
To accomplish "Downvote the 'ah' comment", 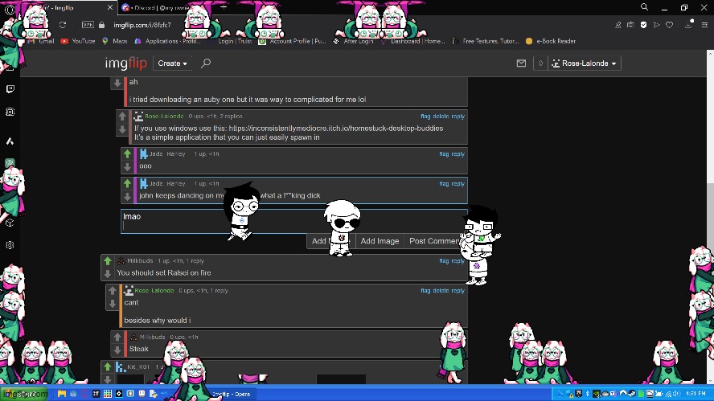I will coord(117,83).
